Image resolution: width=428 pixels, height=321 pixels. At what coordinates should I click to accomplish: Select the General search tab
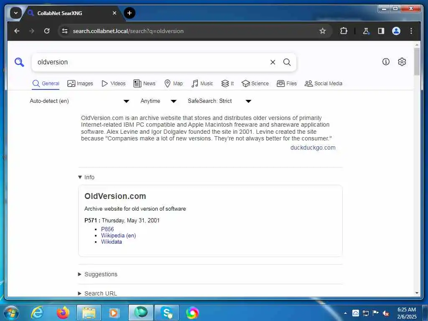coord(46,84)
